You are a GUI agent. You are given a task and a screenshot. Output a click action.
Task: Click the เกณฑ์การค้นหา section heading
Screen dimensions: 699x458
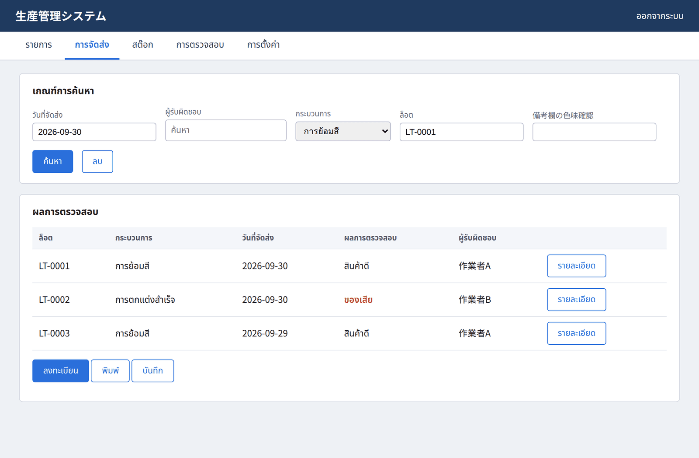tap(63, 91)
